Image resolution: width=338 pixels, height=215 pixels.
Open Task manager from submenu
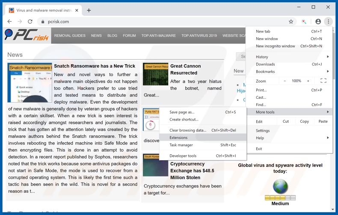click(203, 145)
